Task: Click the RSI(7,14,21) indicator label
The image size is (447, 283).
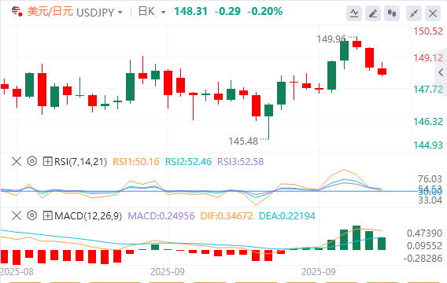Action: [x=80, y=161]
